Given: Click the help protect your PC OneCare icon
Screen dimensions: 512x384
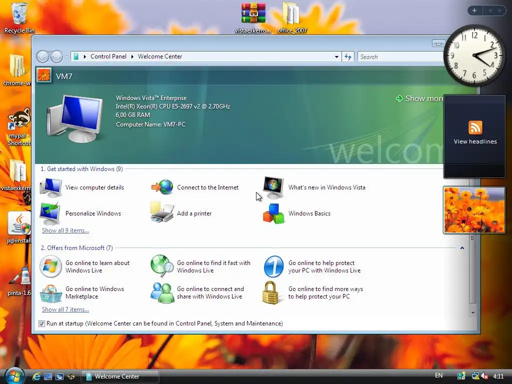Looking at the screenshot, I should pyautogui.click(x=273, y=266).
